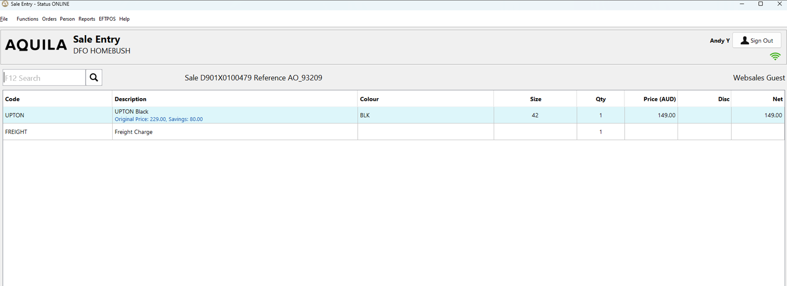Select the FREIGHT row quantity cell
This screenshot has height=286, width=787.
601,132
